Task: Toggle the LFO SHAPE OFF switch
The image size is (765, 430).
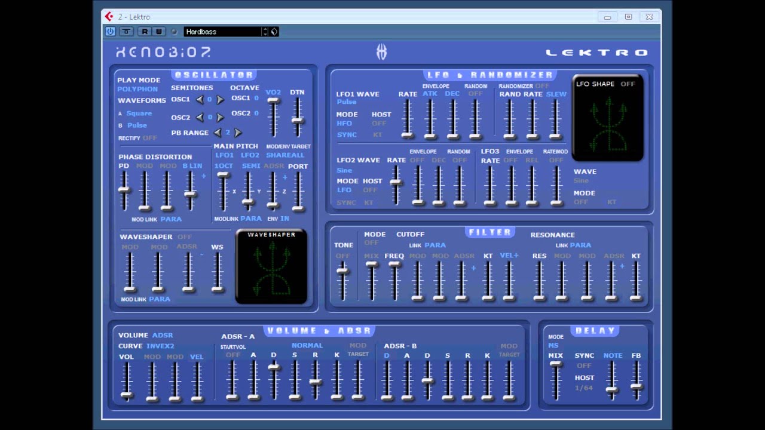Action: pos(628,84)
